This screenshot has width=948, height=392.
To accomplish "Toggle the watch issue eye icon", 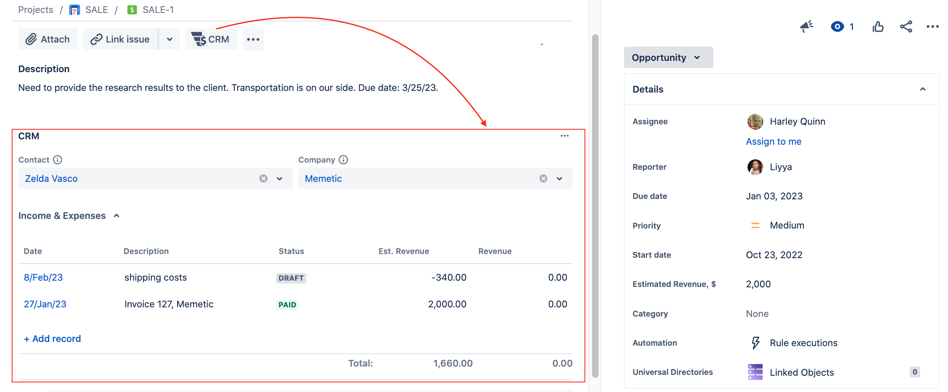I will [837, 27].
